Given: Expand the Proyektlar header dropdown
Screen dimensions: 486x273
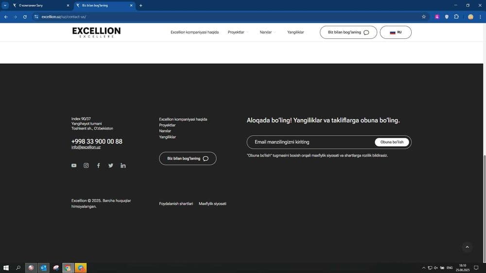Looking at the screenshot, I should (x=238, y=32).
